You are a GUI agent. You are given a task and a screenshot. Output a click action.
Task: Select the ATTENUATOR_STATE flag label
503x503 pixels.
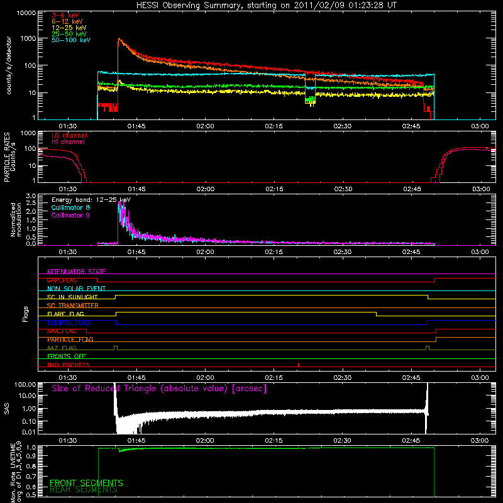[x=76, y=272]
